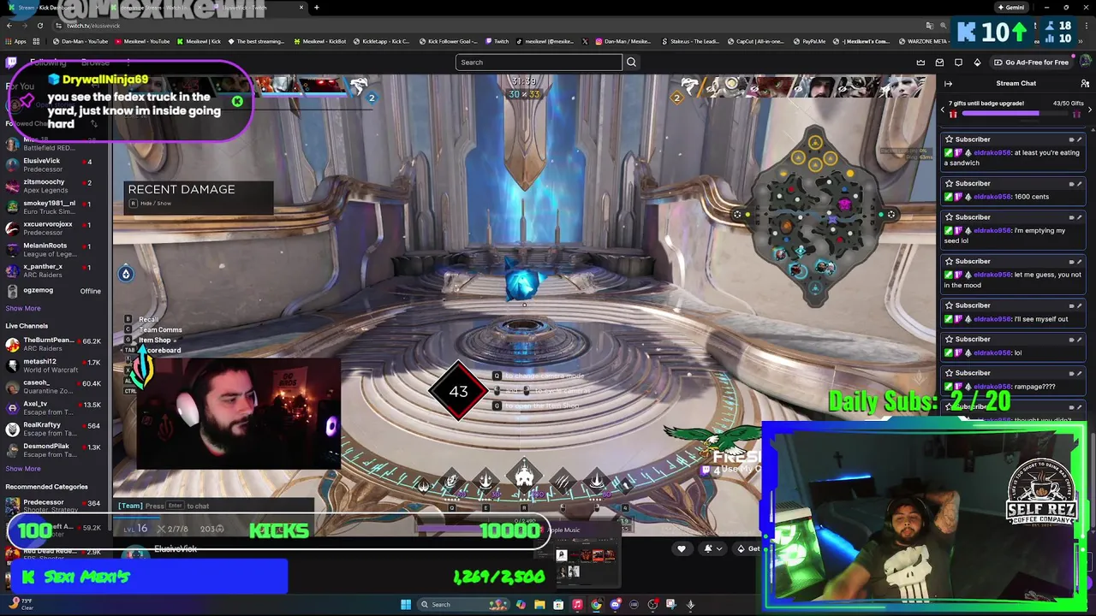This screenshot has width=1096, height=616.
Task: Click the Windows Start button
Action: pyautogui.click(x=406, y=604)
